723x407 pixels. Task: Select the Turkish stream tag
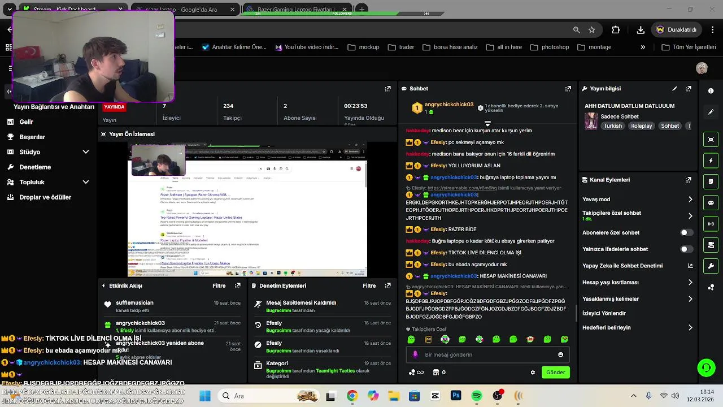pyautogui.click(x=612, y=126)
